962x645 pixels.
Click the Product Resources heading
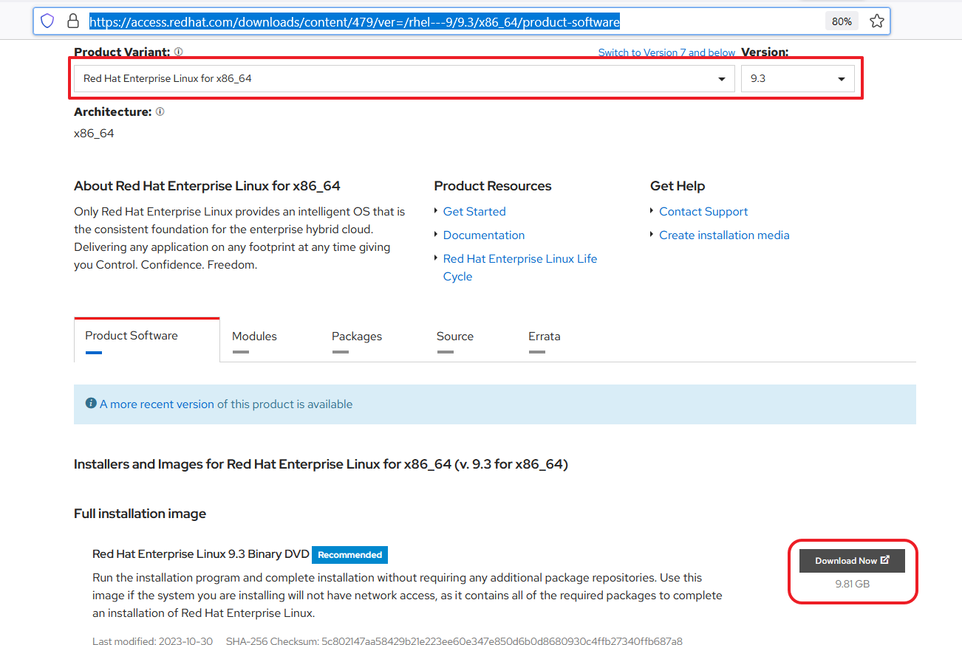click(x=493, y=186)
